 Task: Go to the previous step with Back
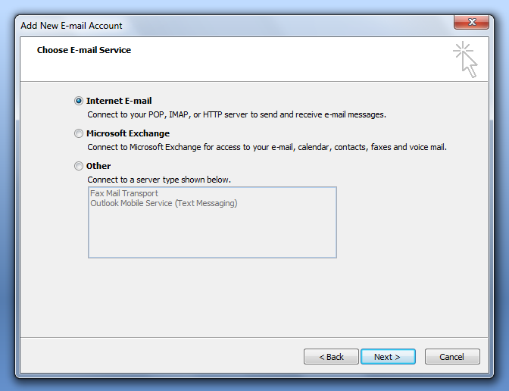point(331,357)
